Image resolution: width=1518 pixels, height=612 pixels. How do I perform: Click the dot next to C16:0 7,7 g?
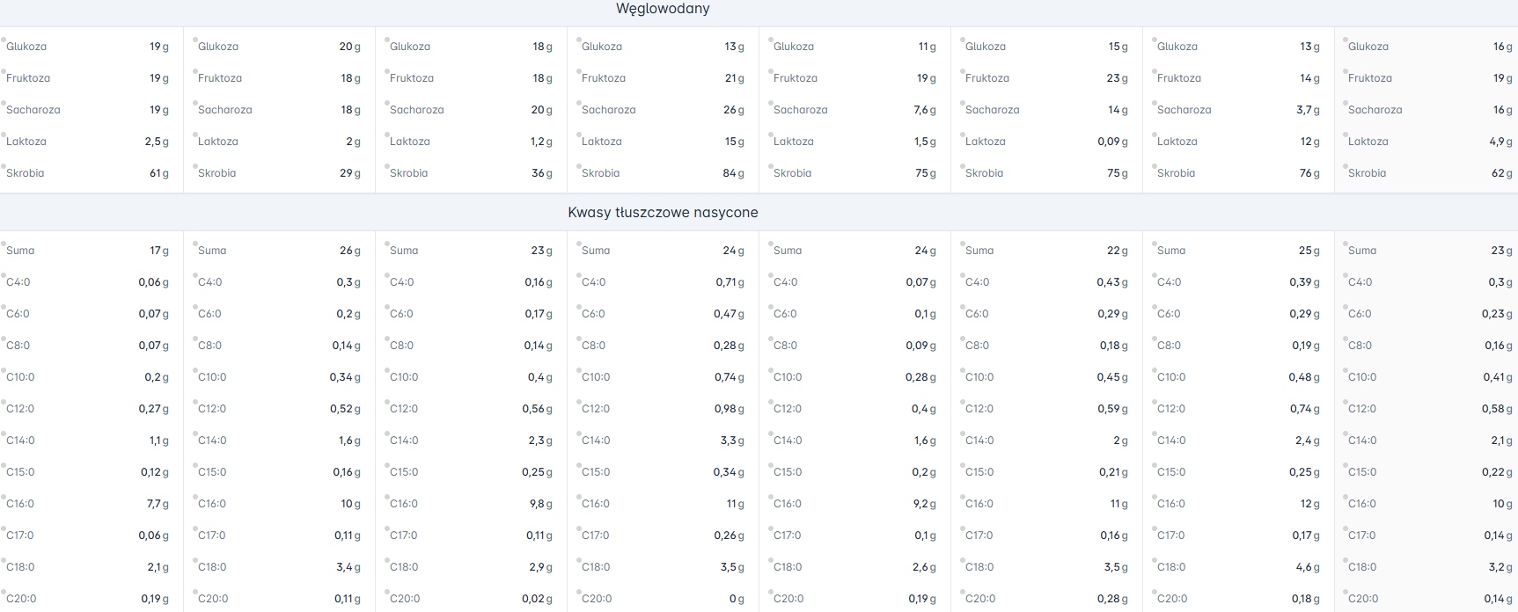(x=4, y=497)
